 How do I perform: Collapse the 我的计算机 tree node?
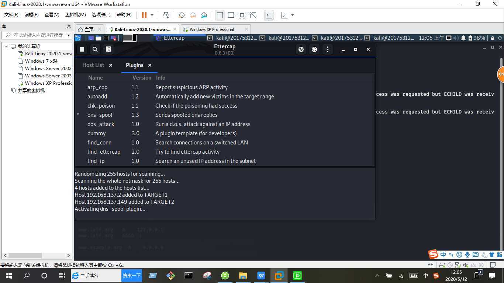point(6,46)
